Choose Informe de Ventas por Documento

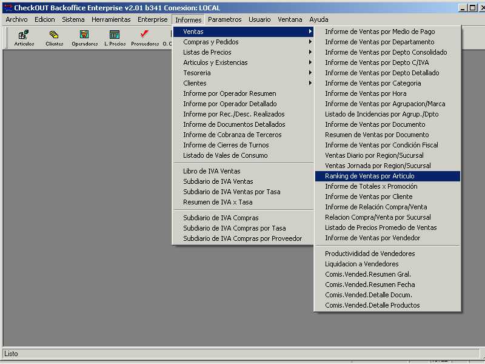(x=387, y=124)
